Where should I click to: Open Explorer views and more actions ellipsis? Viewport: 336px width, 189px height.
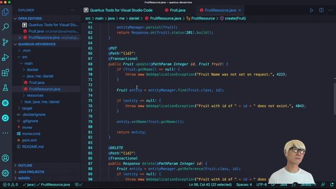[x=73, y=10]
